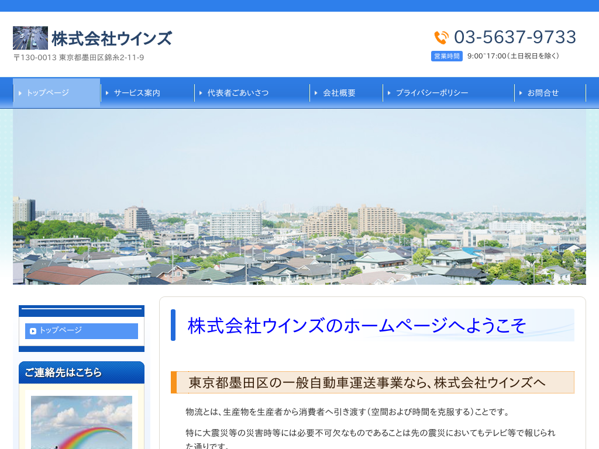Click the phone number 03-5637-9733
Image resolution: width=599 pixels, height=449 pixels.
[515, 37]
